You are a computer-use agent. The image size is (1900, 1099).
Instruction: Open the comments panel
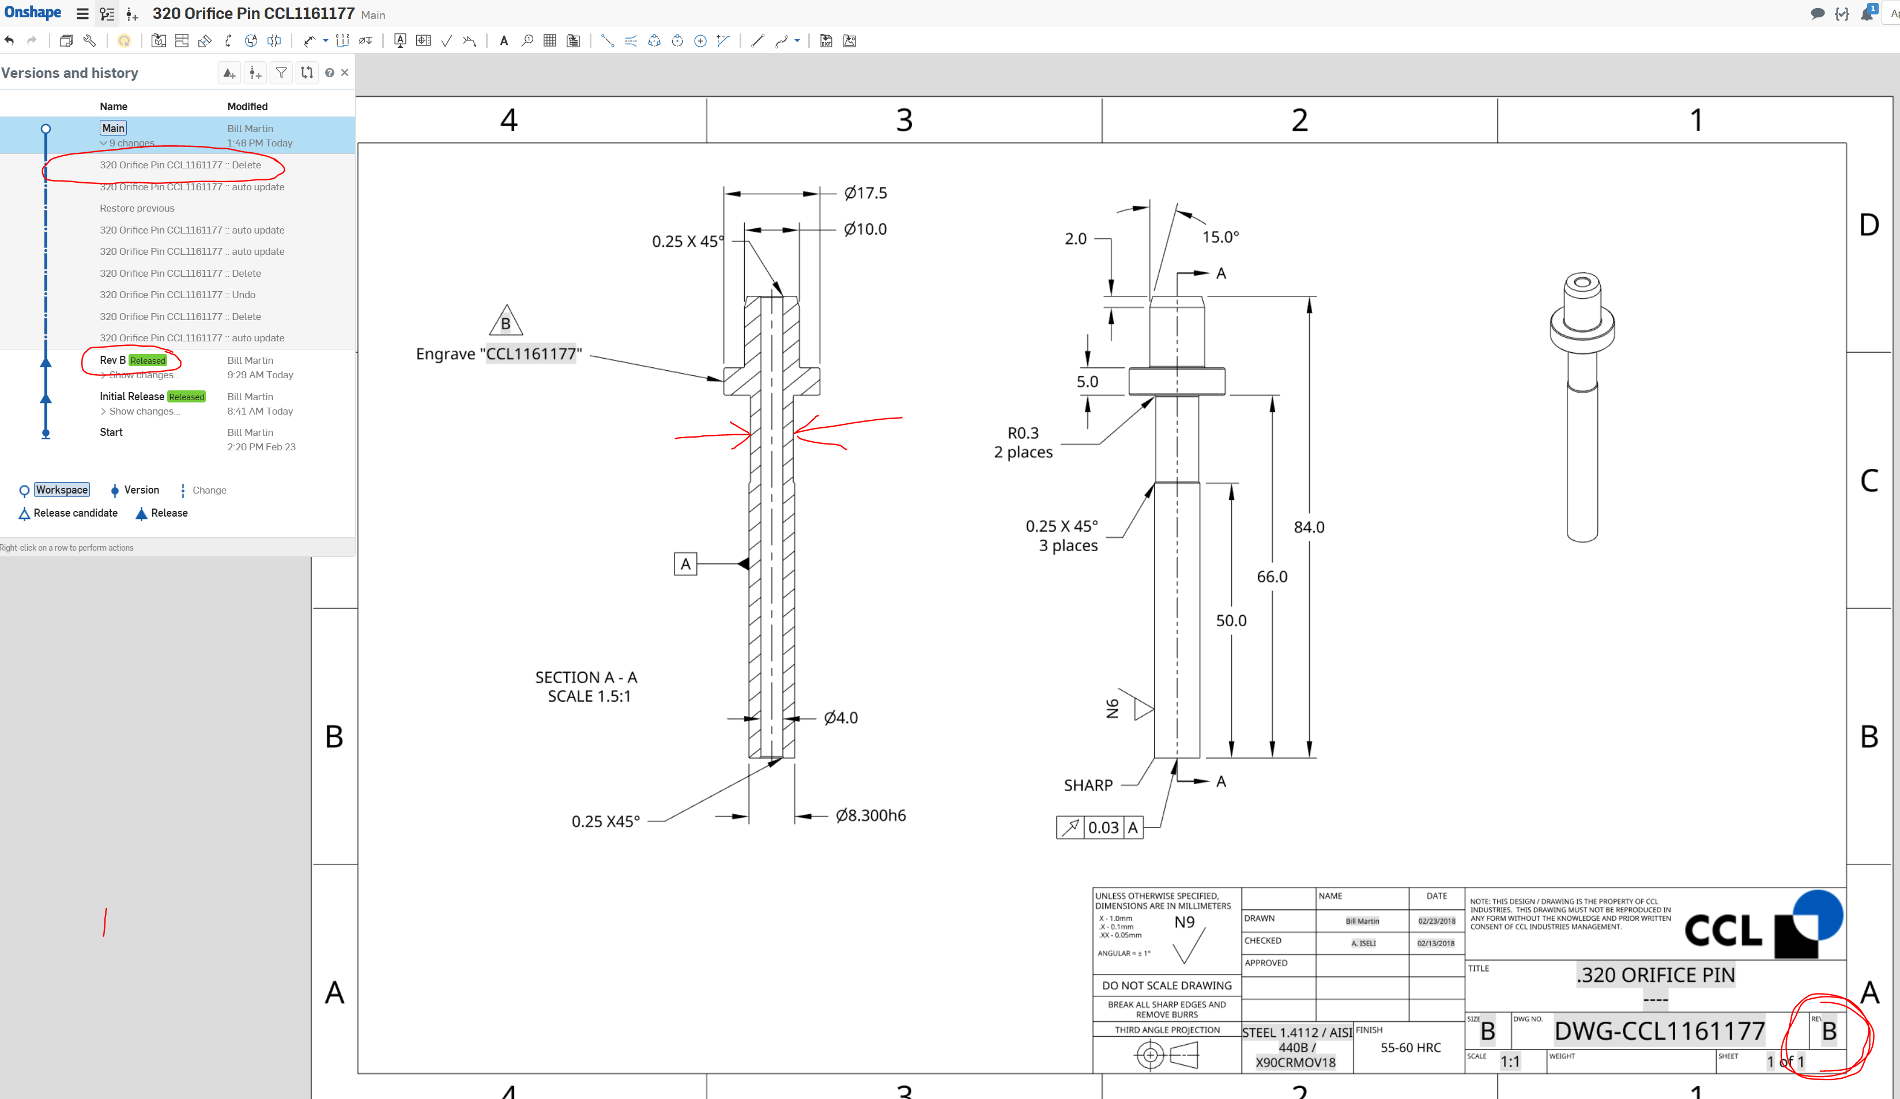coord(1818,14)
